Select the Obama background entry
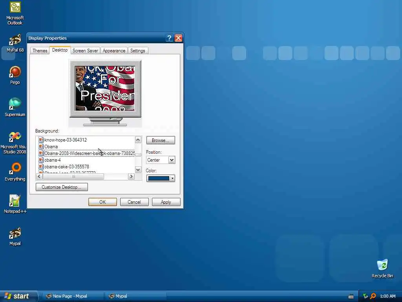 [51, 146]
